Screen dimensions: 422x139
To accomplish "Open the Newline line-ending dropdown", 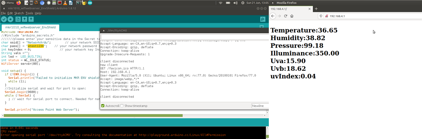I will [x=260, y=106].
